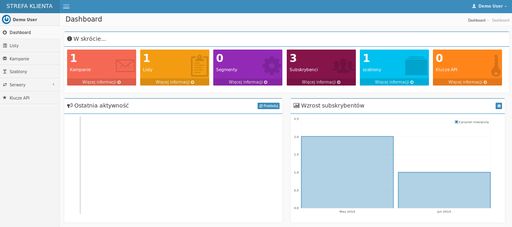The width and height of the screenshot is (512, 227).
Task: Click the Demo User sidebar name
Action: click(x=25, y=19)
